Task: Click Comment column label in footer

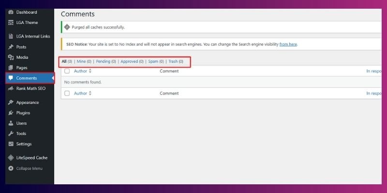Action: point(169,93)
